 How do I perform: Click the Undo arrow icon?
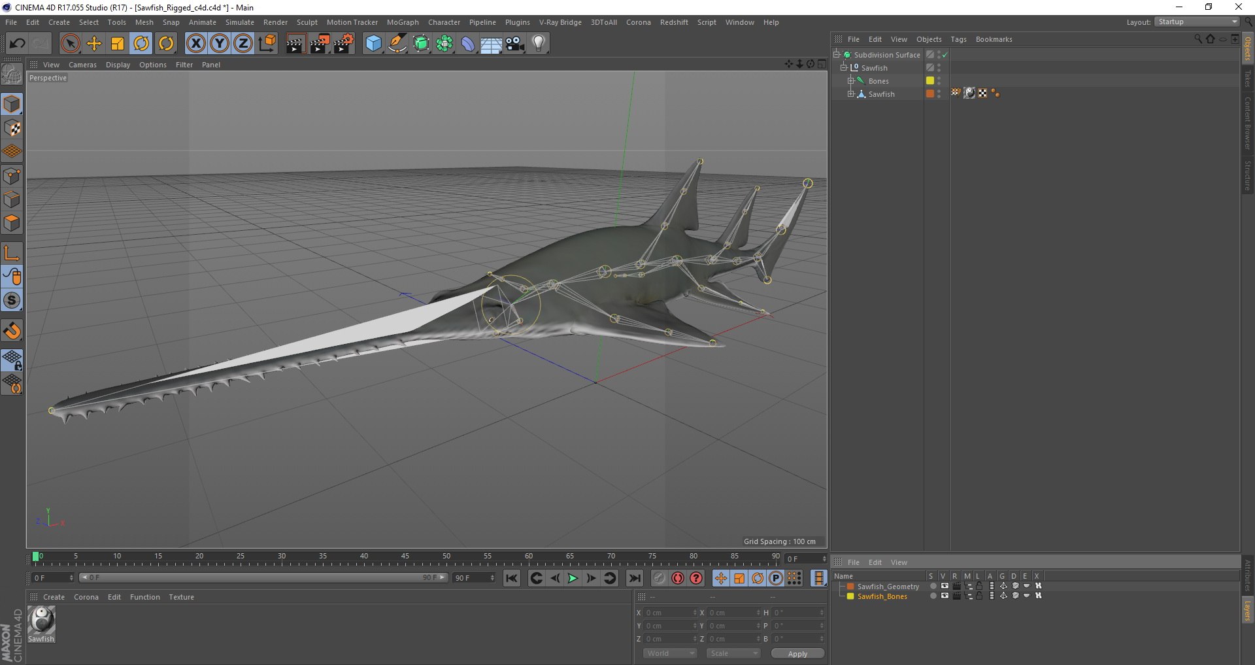[x=17, y=44]
